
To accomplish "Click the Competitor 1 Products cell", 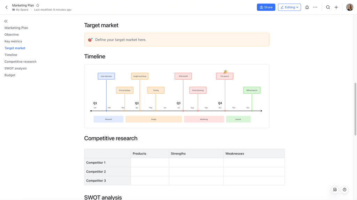I will click(x=150, y=163).
